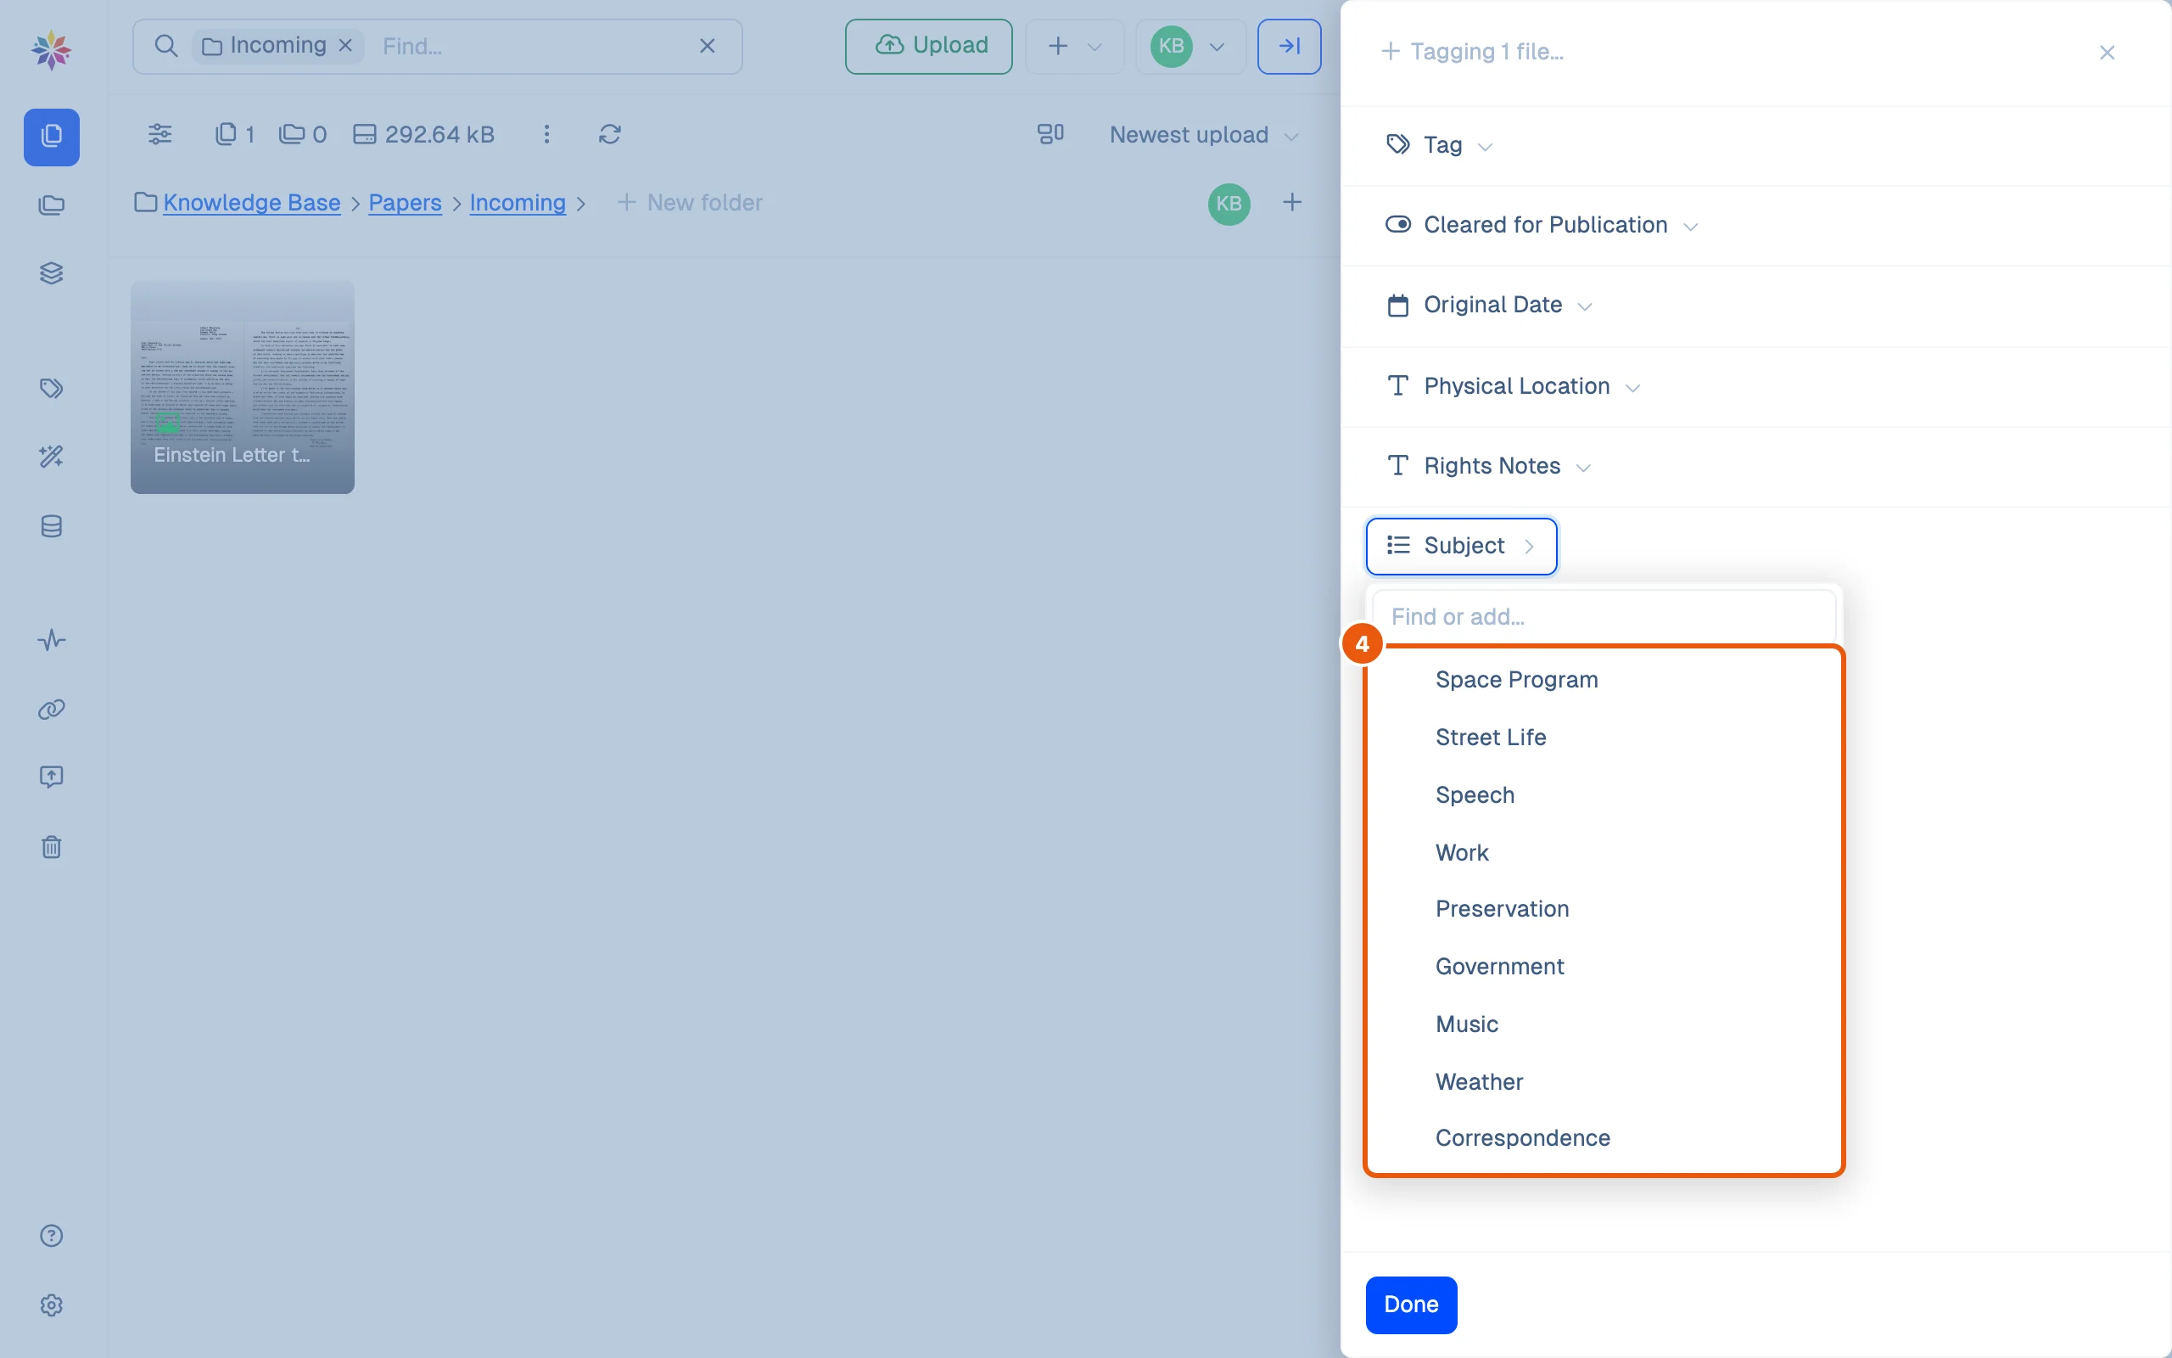
Task: Open the KB account dropdown
Action: click(1190, 46)
